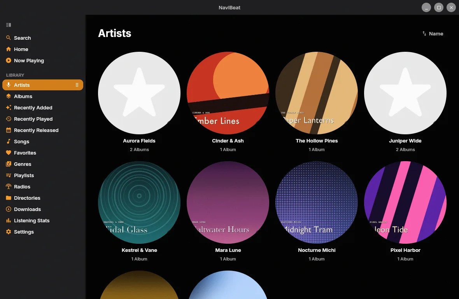Open Recently Added list

pos(43,107)
